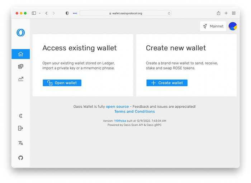The width and height of the screenshot is (251, 183).
Task: Open the ParaTimes chart icon in sidebar
Action: click(21, 79)
